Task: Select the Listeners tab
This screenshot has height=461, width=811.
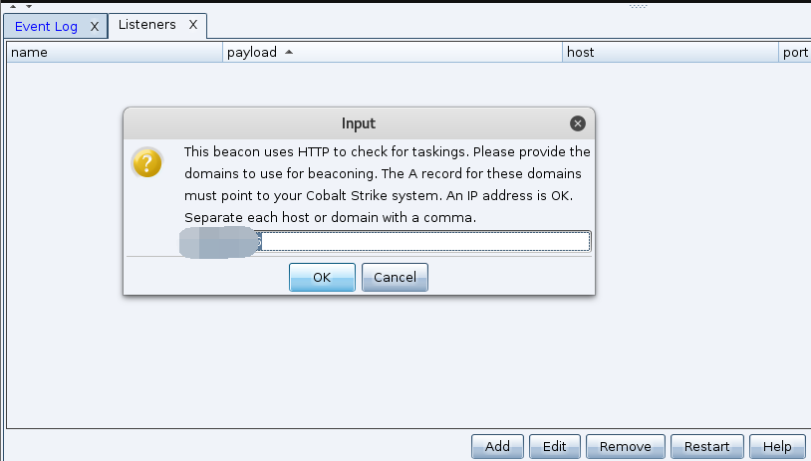Action: pyautogui.click(x=146, y=25)
